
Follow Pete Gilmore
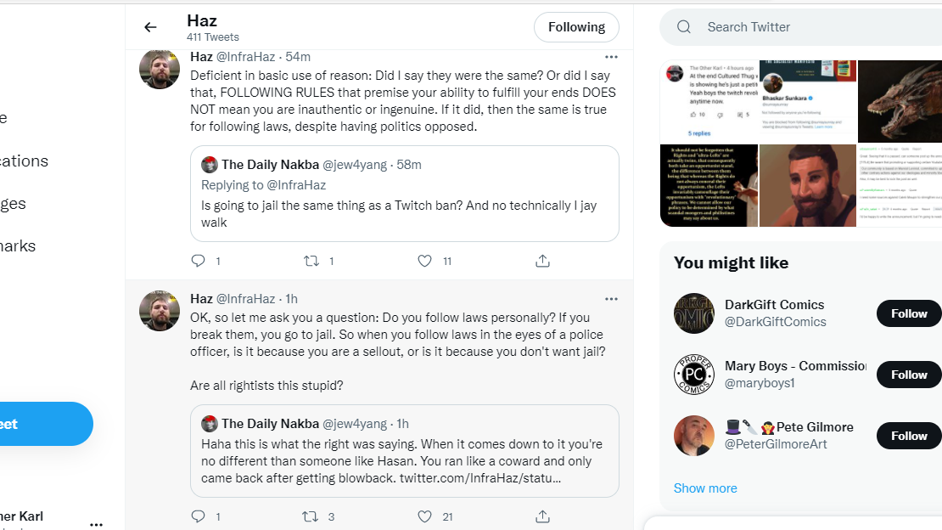tap(908, 436)
